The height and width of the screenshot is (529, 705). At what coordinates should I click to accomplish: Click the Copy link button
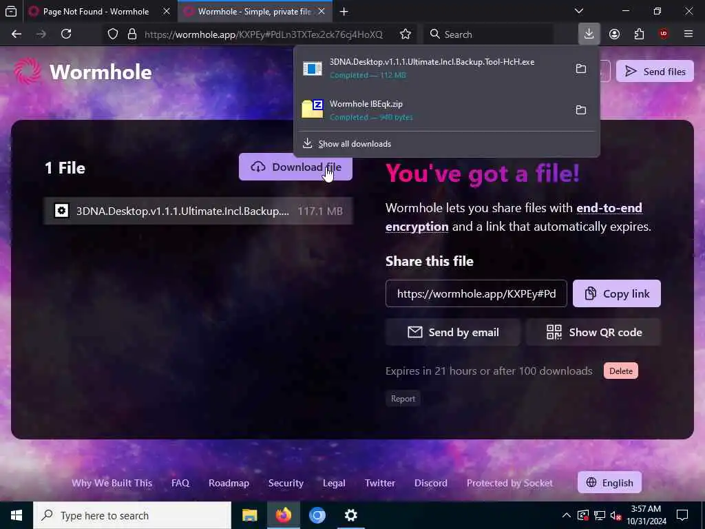(616, 293)
